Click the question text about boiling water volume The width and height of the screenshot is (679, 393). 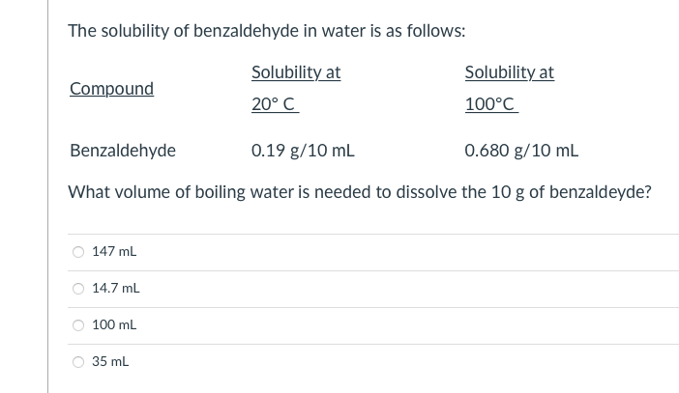click(x=360, y=192)
